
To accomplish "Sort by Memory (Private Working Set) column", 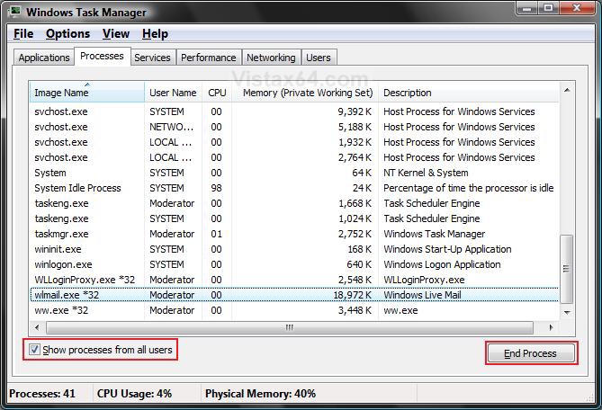I will (305, 93).
